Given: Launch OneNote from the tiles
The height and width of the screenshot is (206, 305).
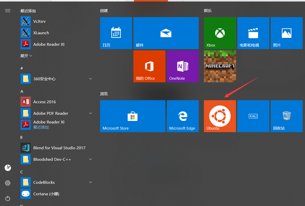Looking at the screenshot, I should tap(183, 66).
